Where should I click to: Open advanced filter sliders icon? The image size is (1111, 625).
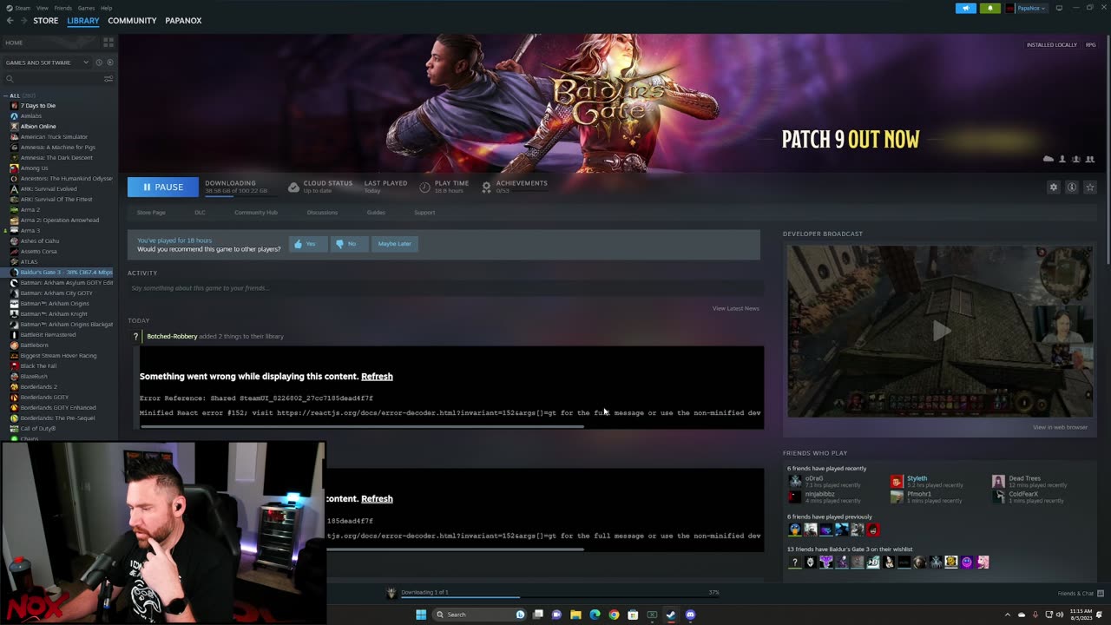pyautogui.click(x=108, y=79)
